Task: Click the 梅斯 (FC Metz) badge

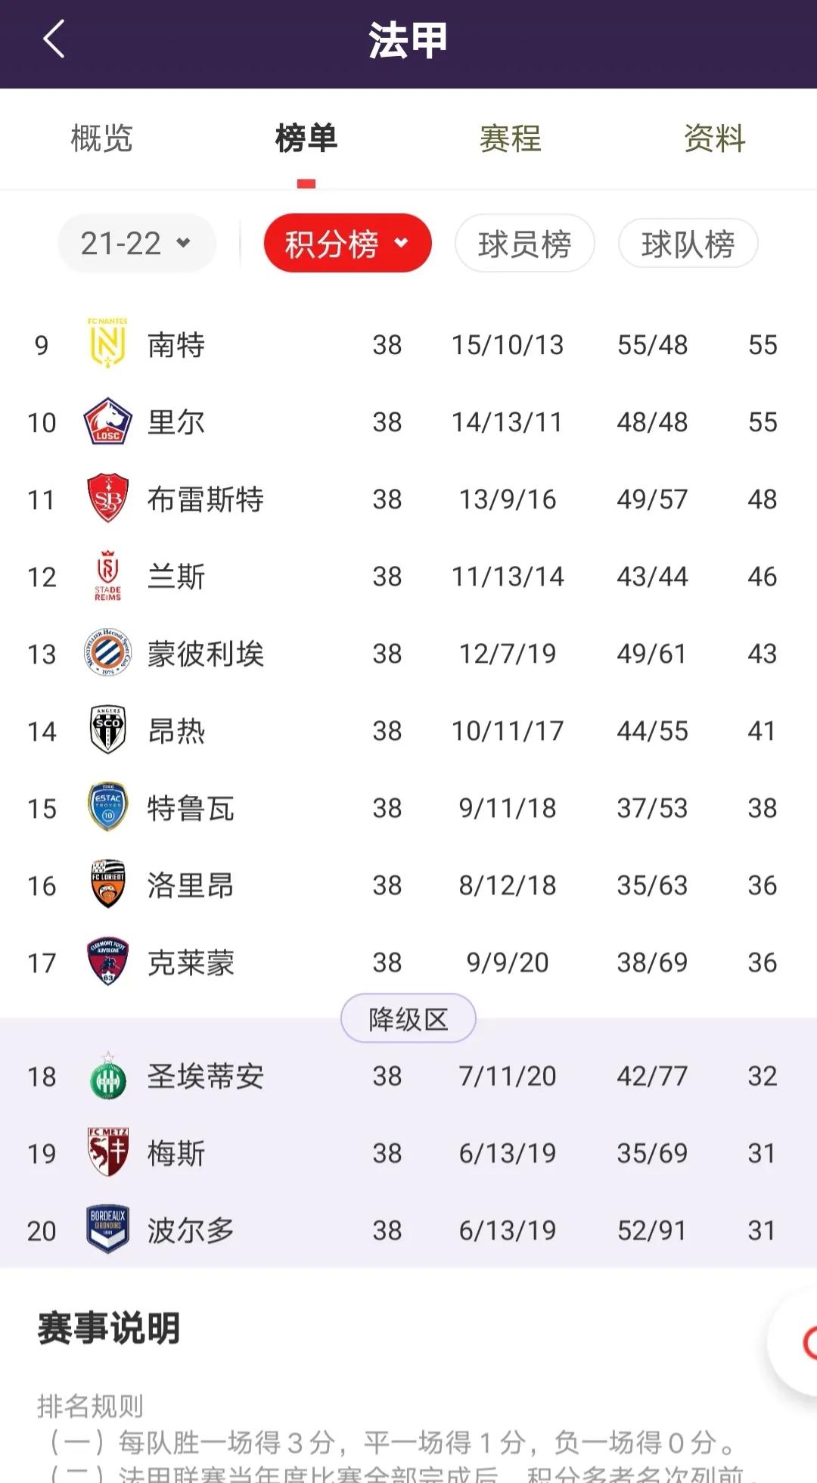Action: pos(106,1152)
